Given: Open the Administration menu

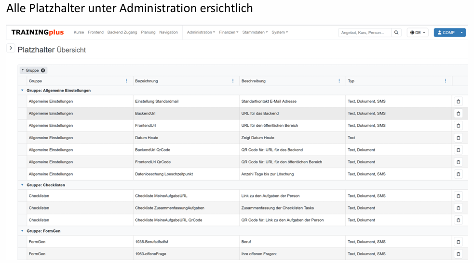Looking at the screenshot, I should (x=201, y=32).
